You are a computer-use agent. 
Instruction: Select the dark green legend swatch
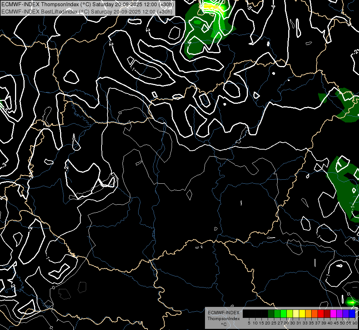point(271,313)
